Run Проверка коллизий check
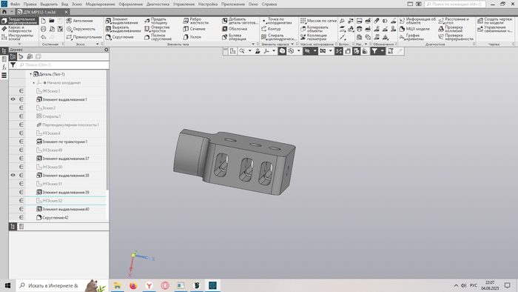The height and width of the screenshot is (292, 518). (x=450, y=29)
